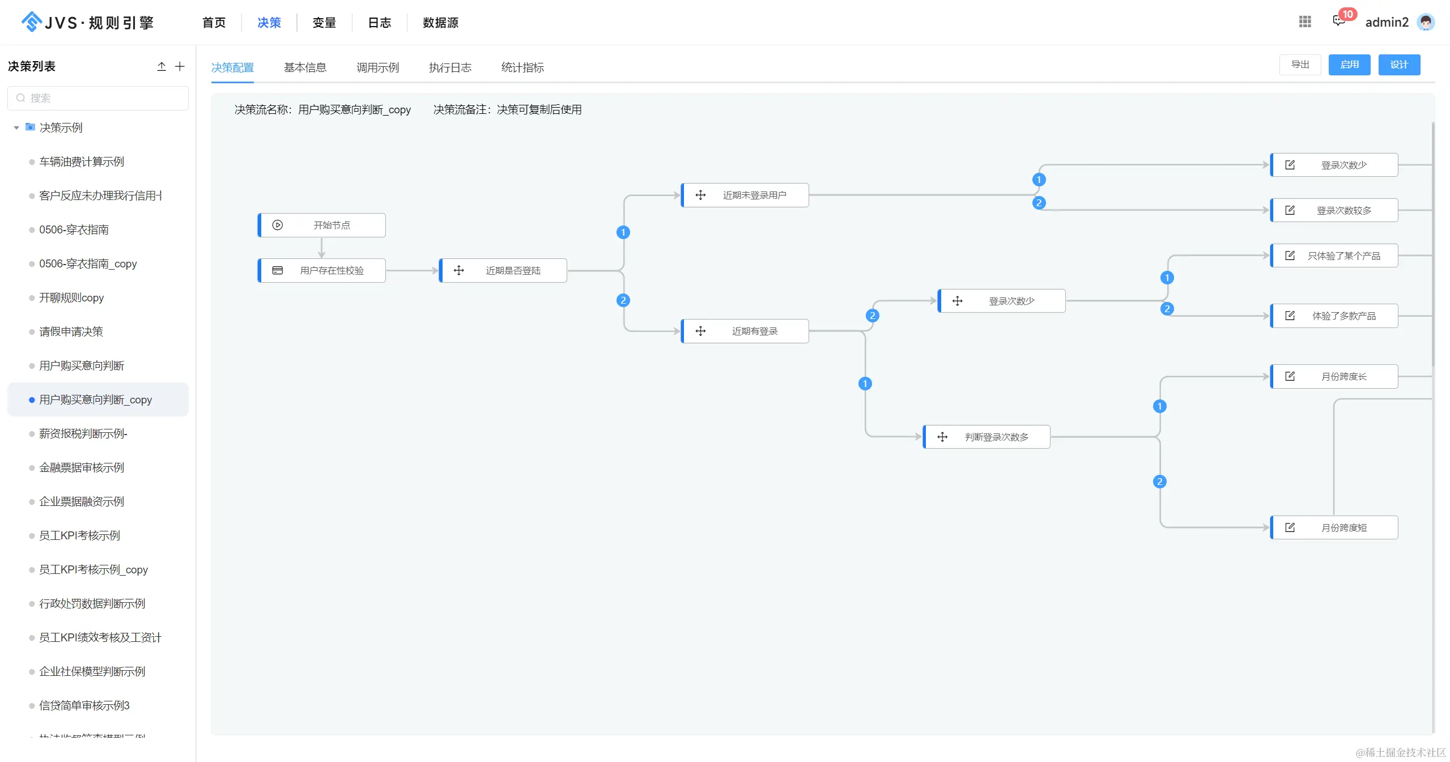Click the branch icon on 近期是否登陆 node
The image size is (1450, 762).
[x=459, y=270]
